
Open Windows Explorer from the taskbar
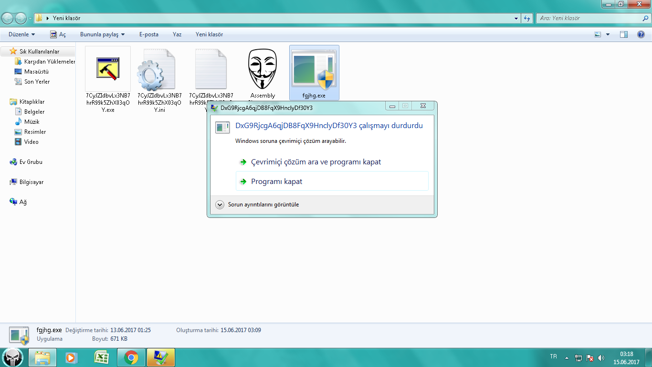click(42, 357)
